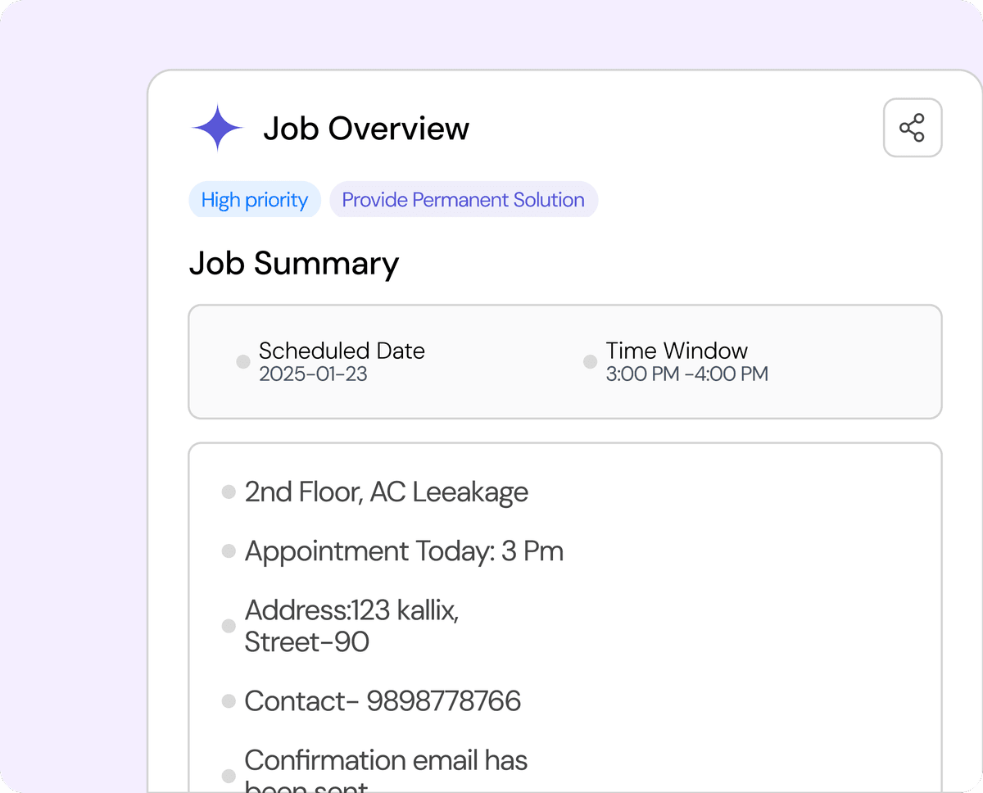This screenshot has height=793, width=983.
Task: Expand the Scheduled Date details card
Action: [565, 360]
